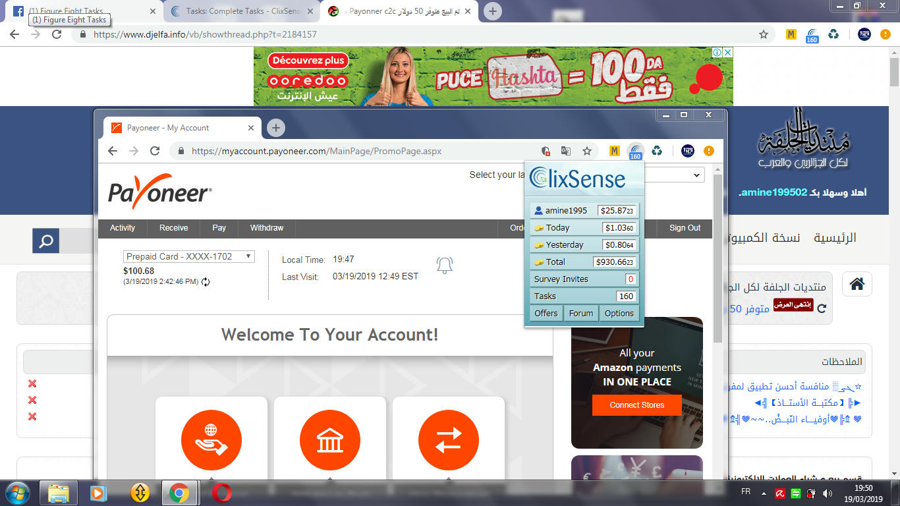Refresh the prepaid card balance

[x=206, y=282]
